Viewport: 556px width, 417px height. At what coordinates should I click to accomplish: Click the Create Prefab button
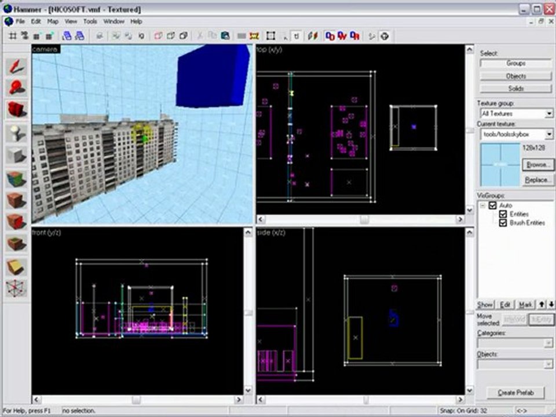[516, 393]
